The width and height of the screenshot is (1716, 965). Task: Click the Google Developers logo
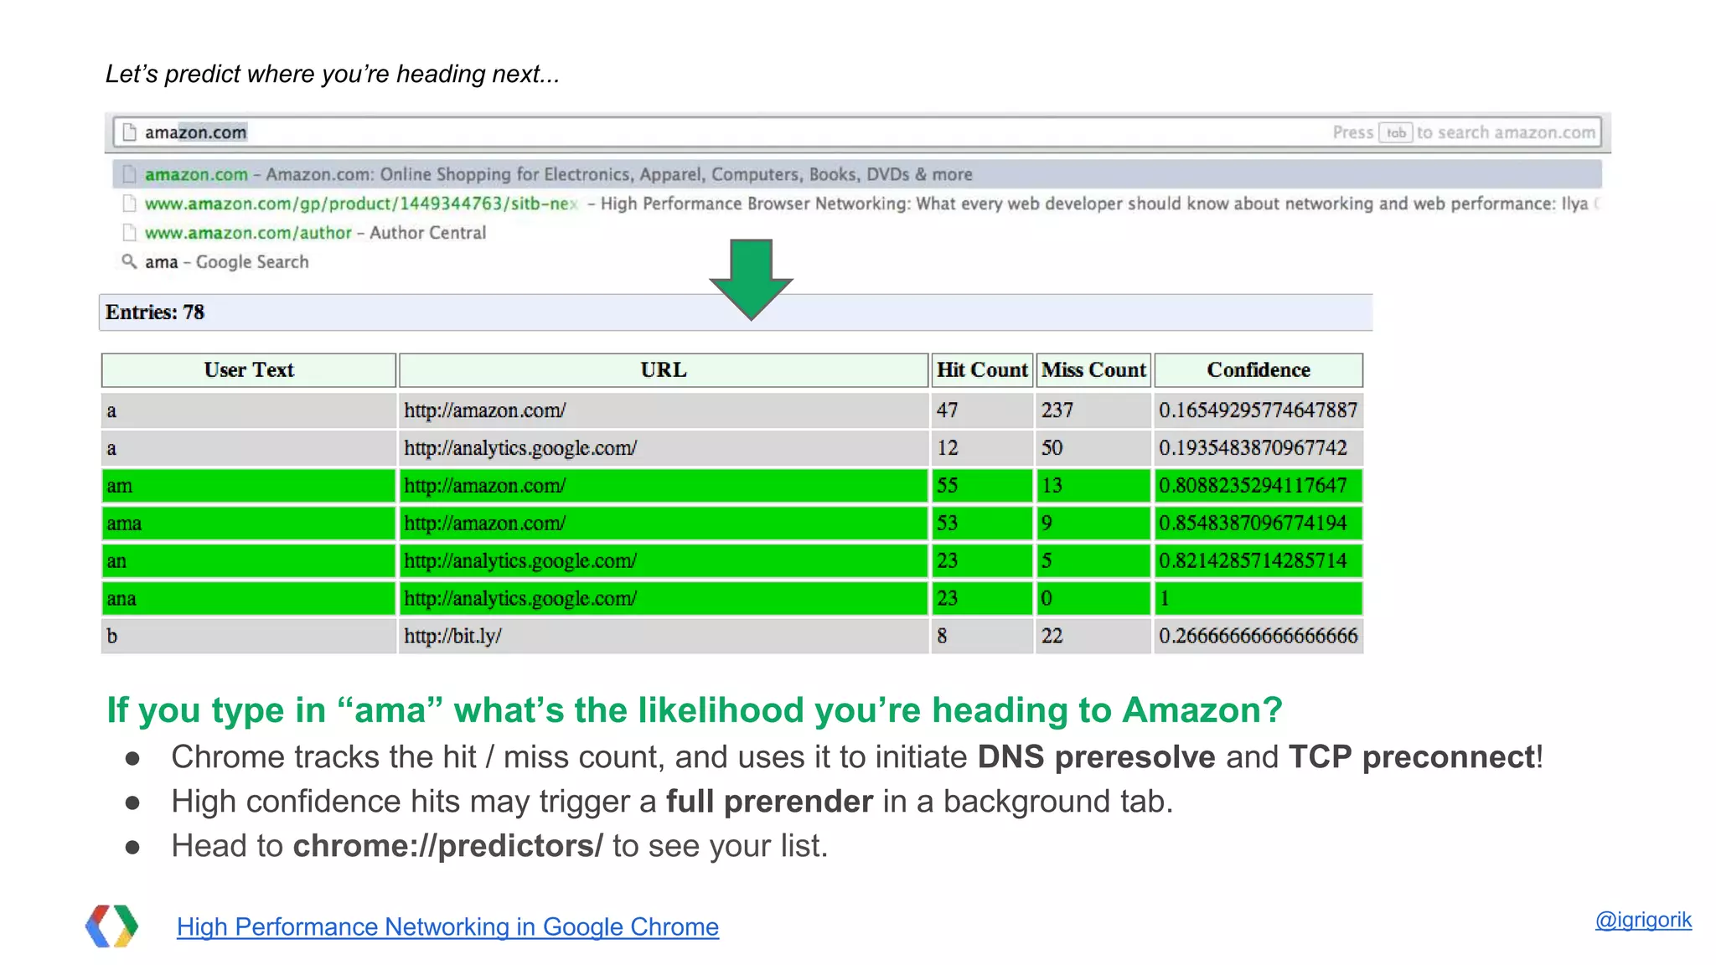click(x=112, y=926)
